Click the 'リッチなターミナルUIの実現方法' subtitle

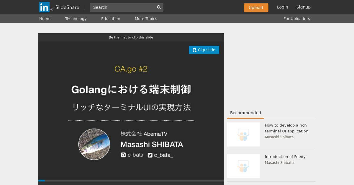click(131, 107)
